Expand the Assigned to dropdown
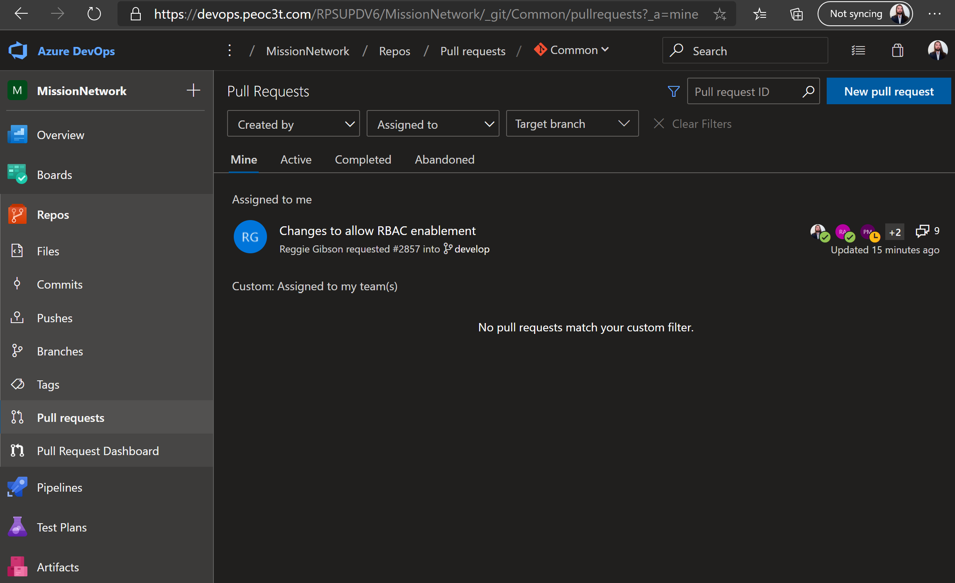955x583 pixels. 433,124
